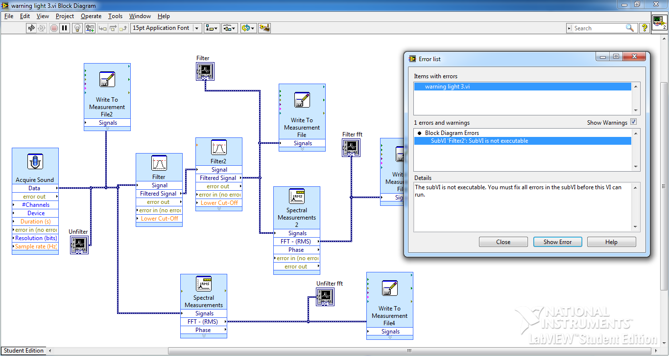The height and width of the screenshot is (356, 669).
Task: Click the Phase output on Spectral Measurements 2
Action: pos(297,250)
